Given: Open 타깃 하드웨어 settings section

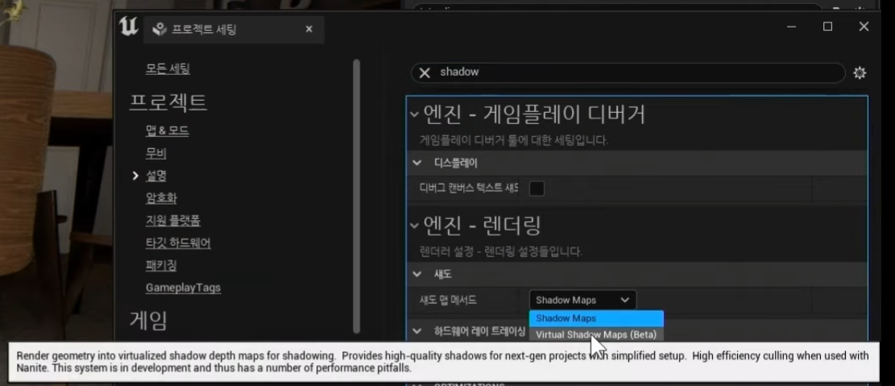Looking at the screenshot, I should [178, 243].
